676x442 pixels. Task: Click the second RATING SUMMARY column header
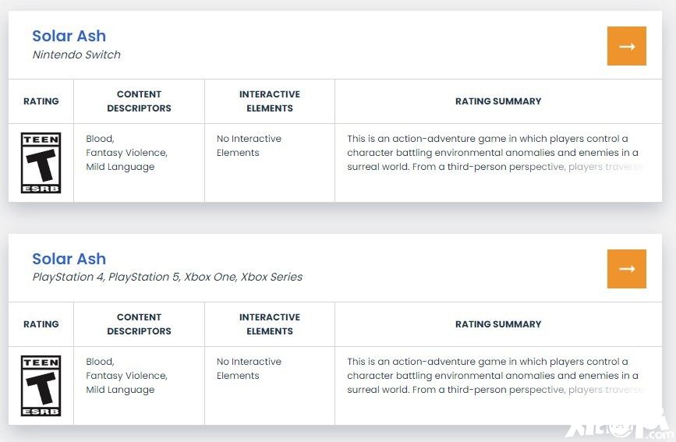[x=498, y=324]
